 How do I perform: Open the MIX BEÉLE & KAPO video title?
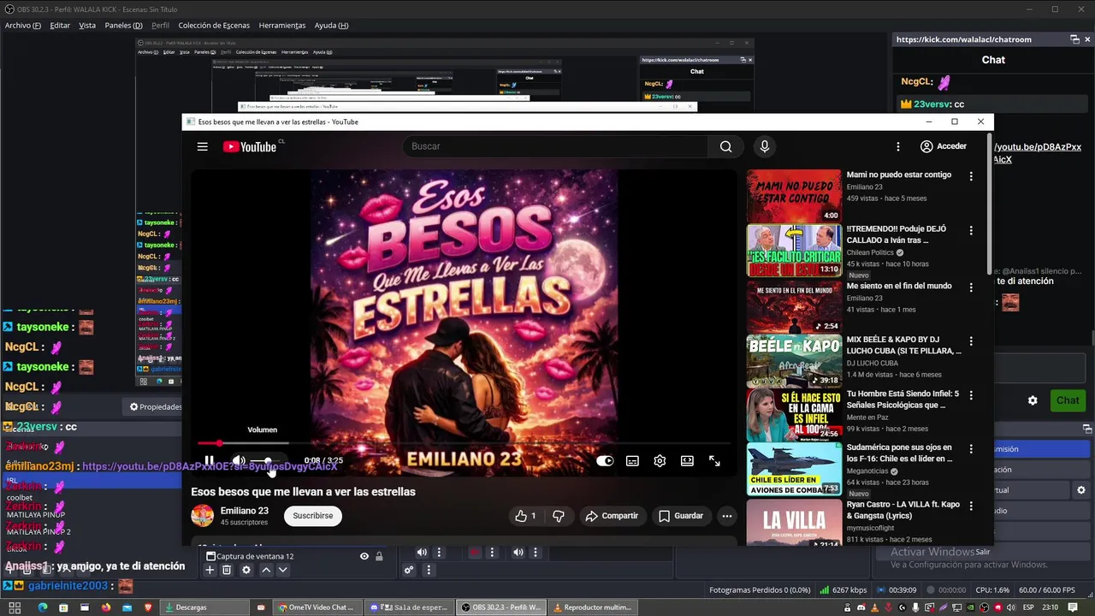coord(903,345)
